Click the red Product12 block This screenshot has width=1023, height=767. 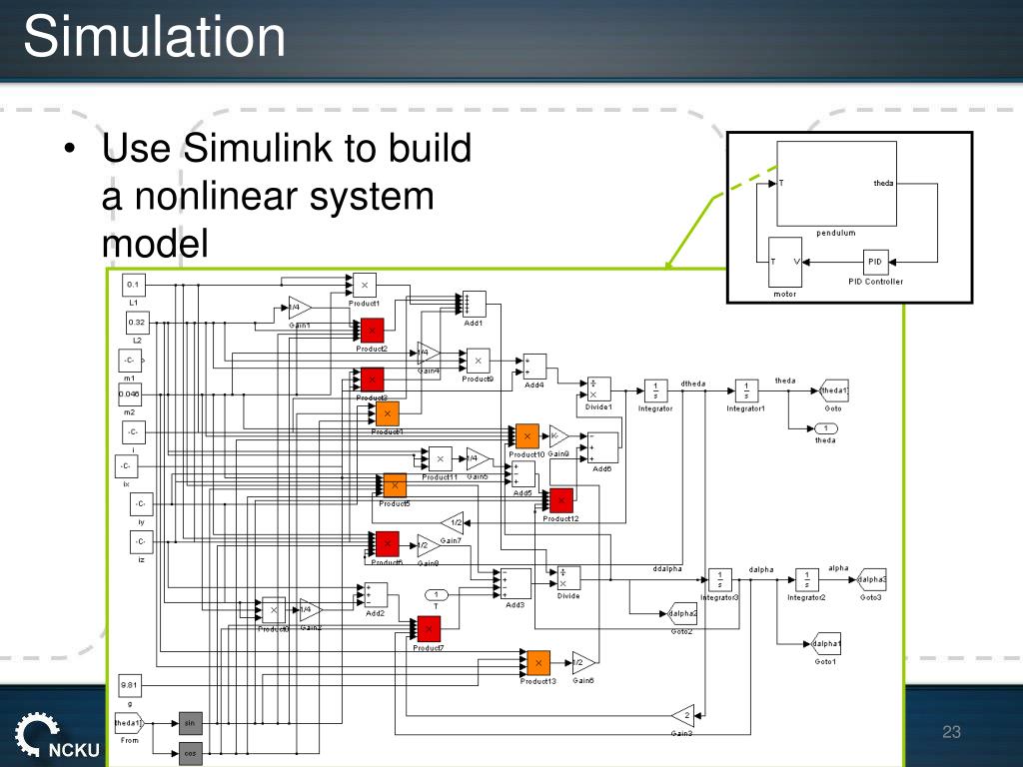[561, 500]
